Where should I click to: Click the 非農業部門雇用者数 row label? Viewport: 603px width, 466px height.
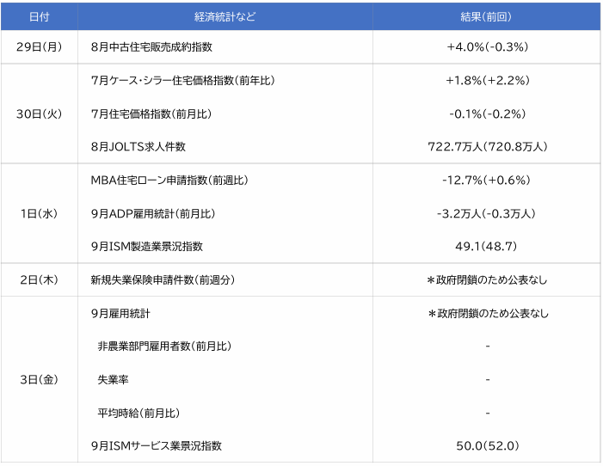pyautogui.click(x=164, y=346)
